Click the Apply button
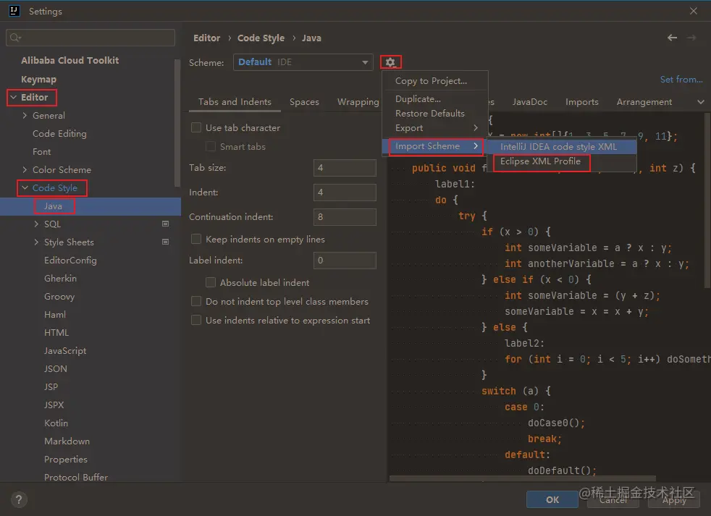This screenshot has height=516, width=711. [674, 499]
